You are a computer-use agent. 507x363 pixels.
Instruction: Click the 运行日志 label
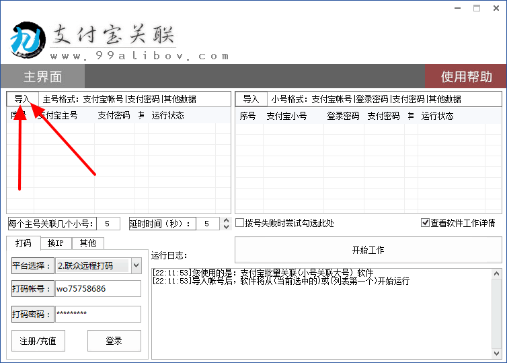tap(169, 255)
